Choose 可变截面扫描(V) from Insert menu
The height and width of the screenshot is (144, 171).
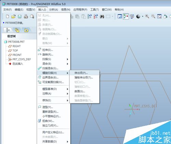53,82
